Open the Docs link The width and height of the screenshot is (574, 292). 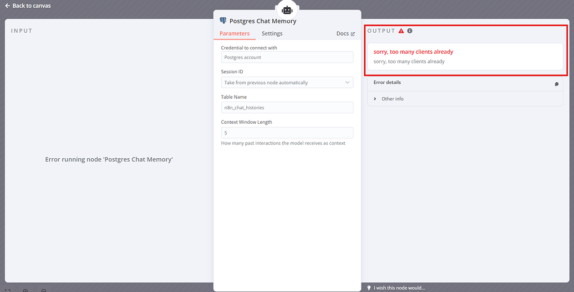coord(345,33)
